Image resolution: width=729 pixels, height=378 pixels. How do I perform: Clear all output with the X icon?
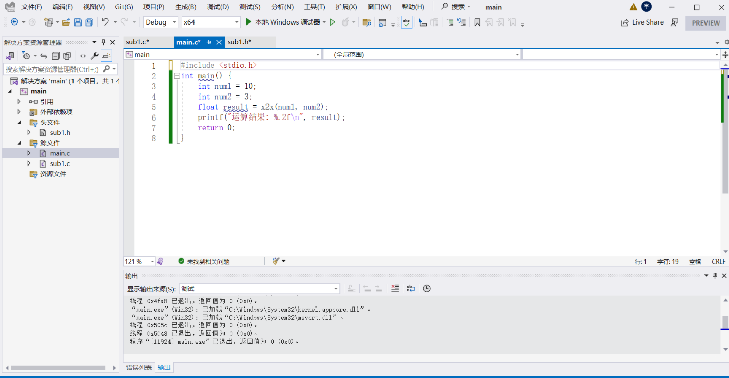(x=395, y=288)
